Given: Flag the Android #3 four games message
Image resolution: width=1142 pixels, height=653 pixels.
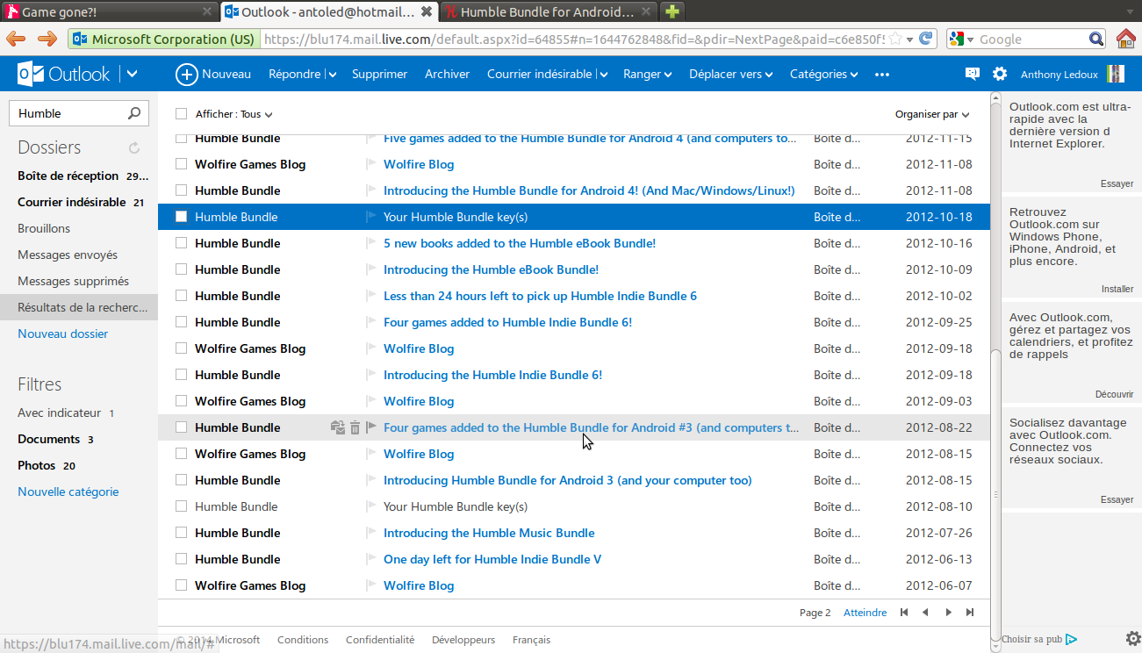Looking at the screenshot, I should (370, 427).
